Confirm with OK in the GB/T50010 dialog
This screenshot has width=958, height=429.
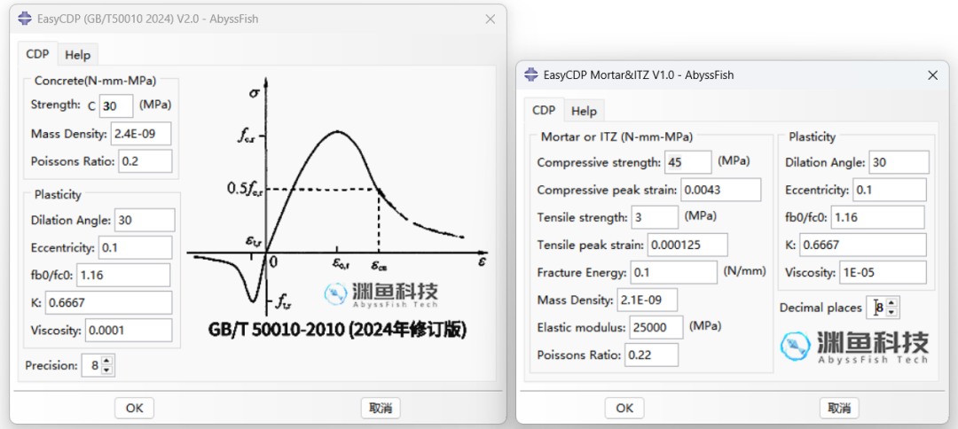pos(135,409)
